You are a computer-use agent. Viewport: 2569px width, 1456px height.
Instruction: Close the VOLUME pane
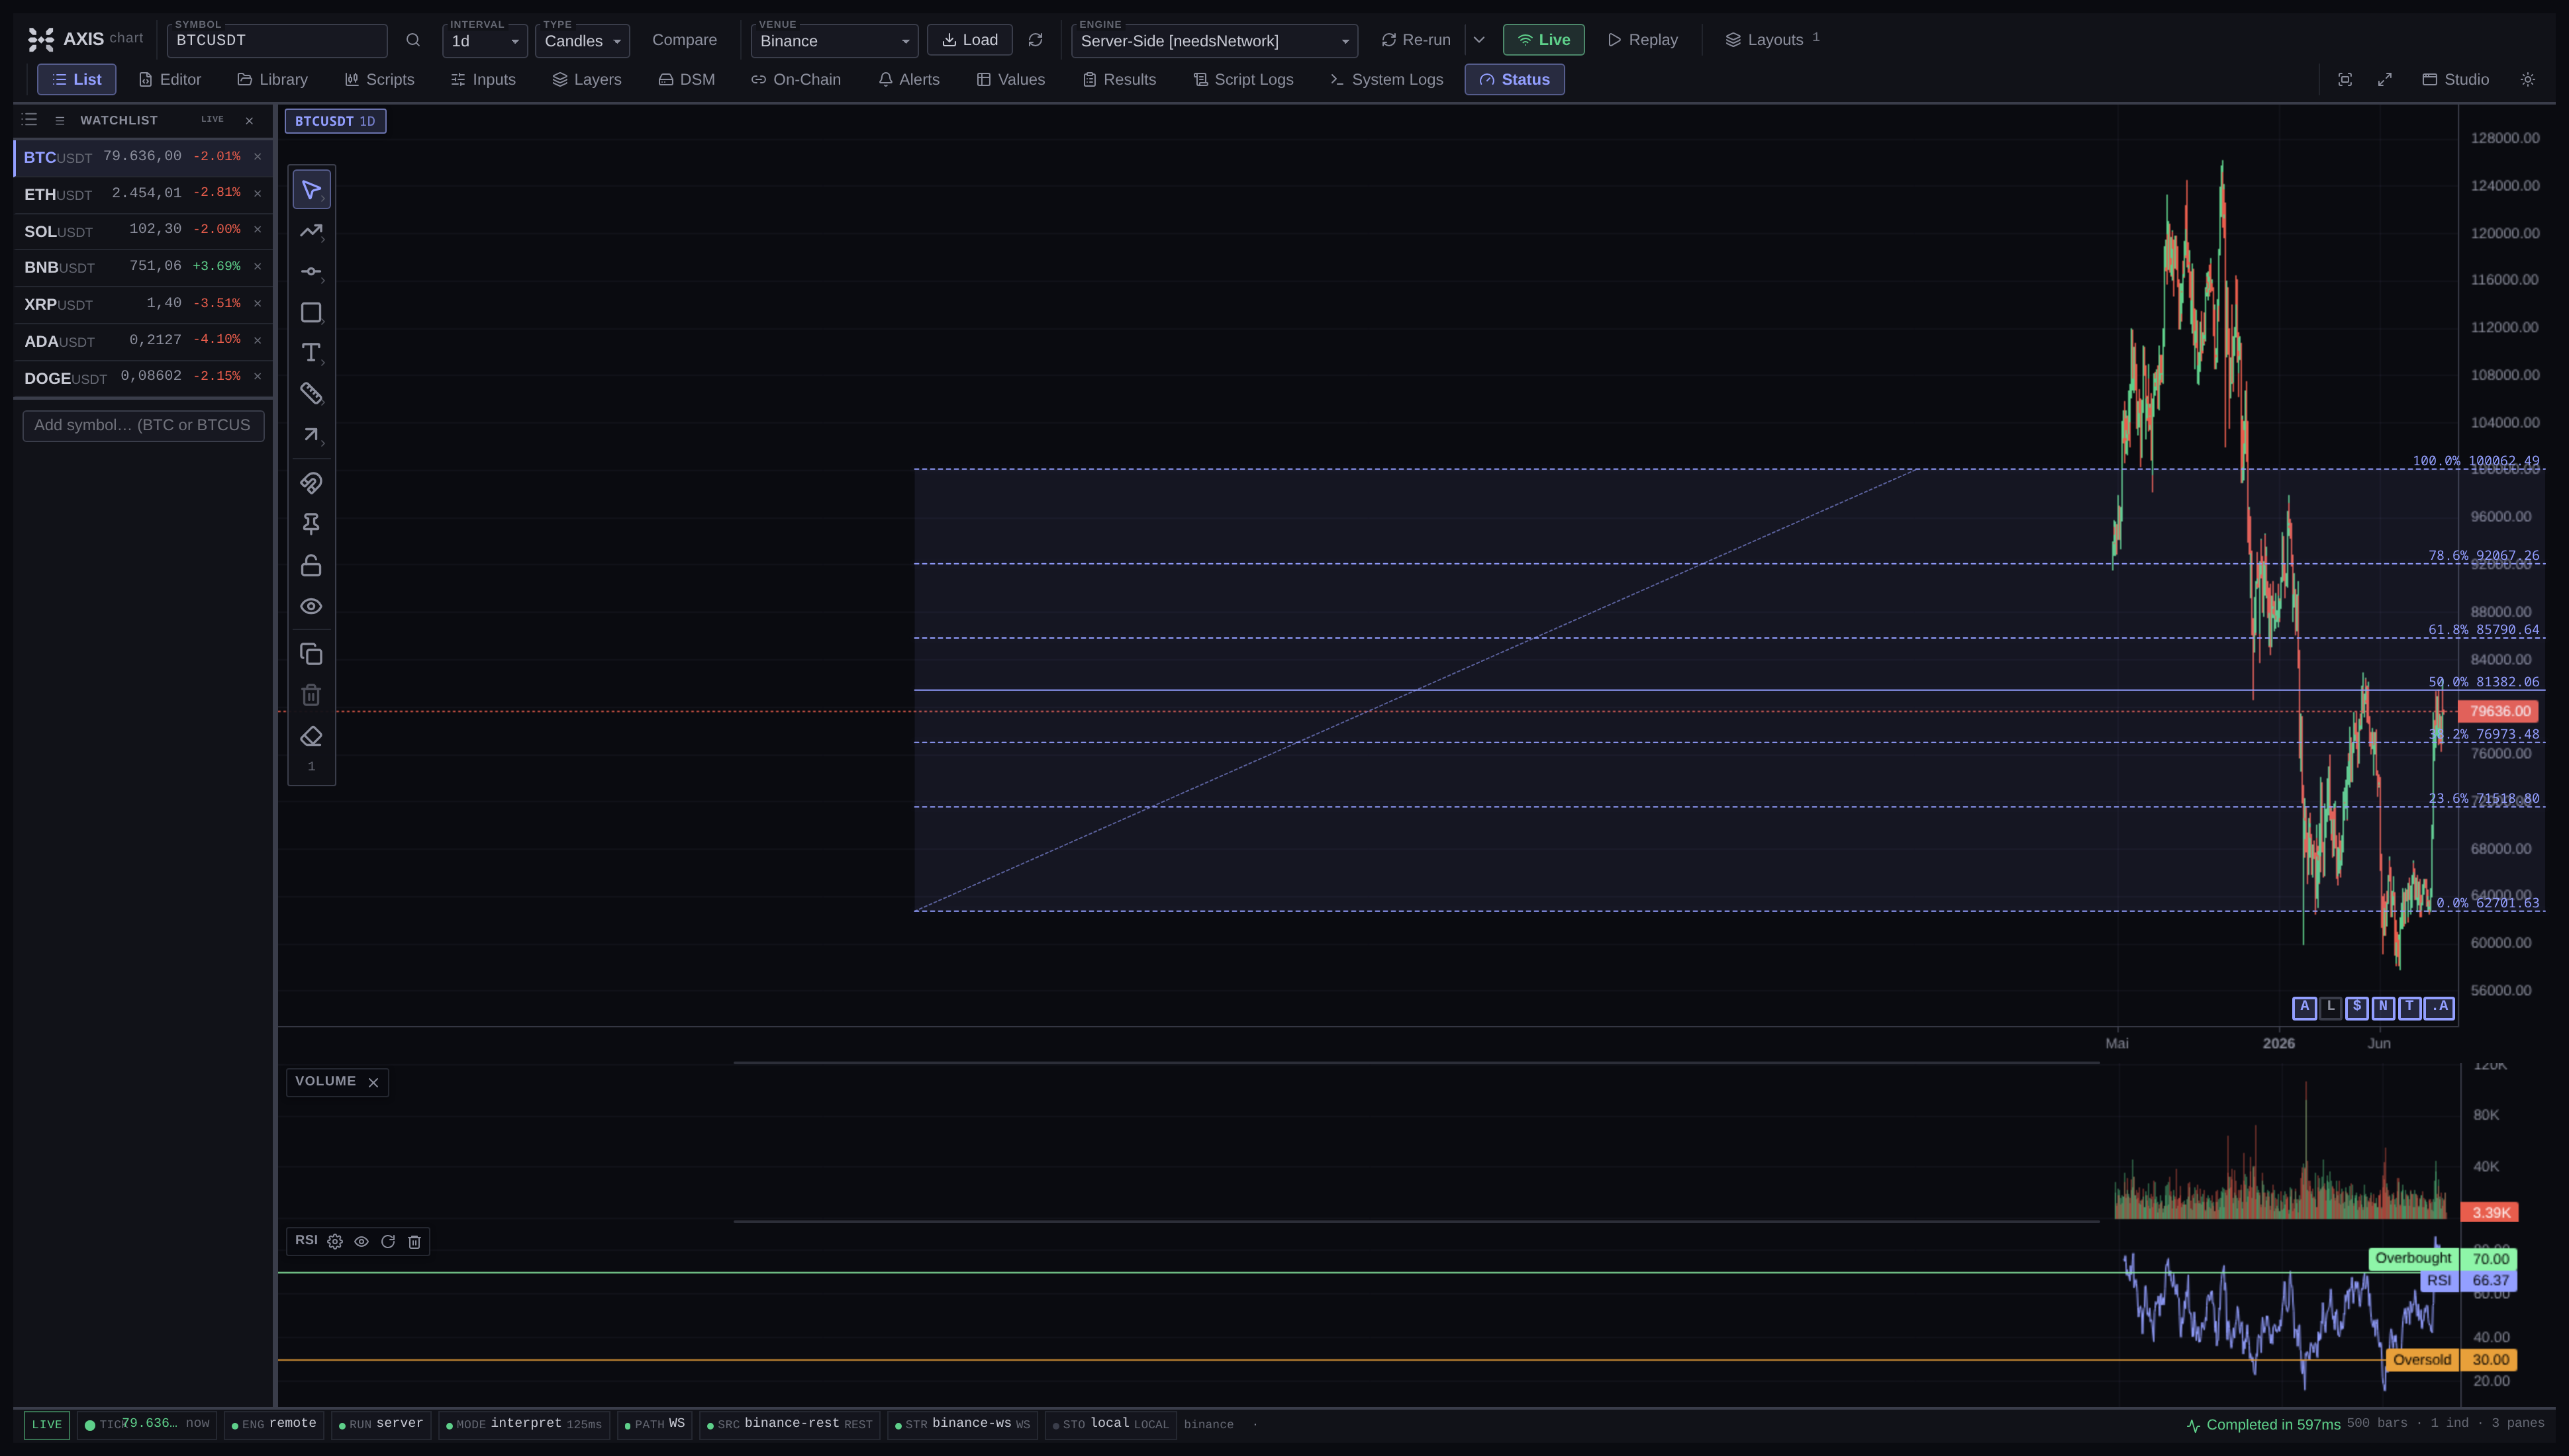pyautogui.click(x=373, y=1083)
